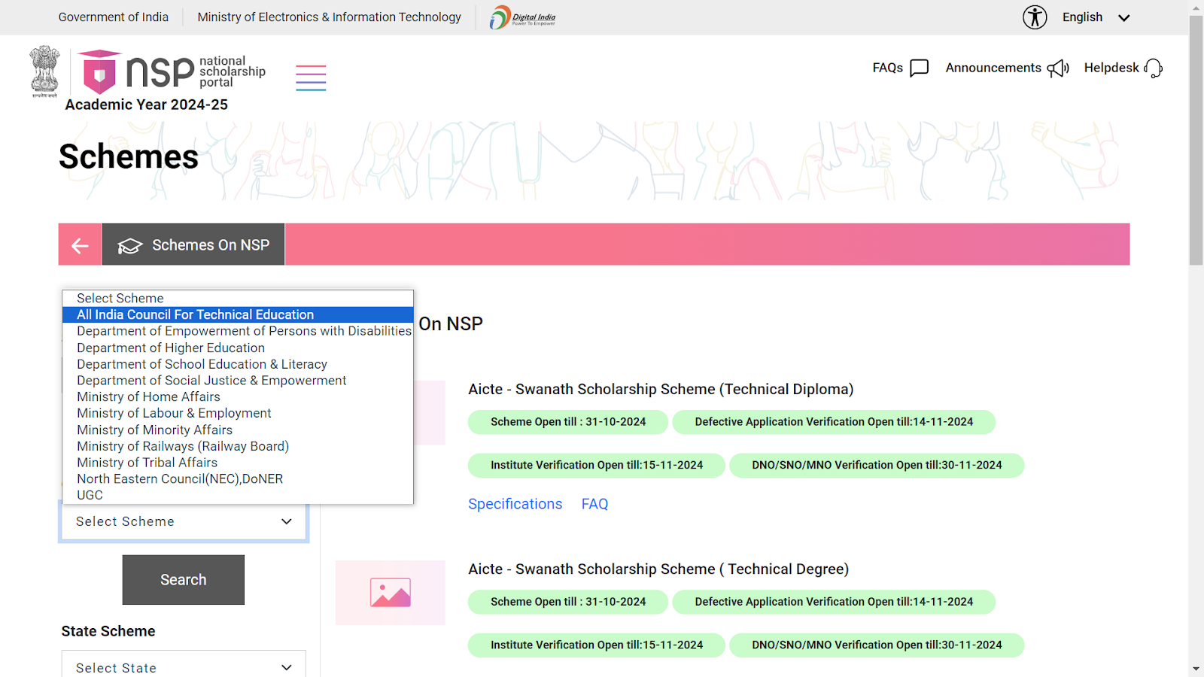The width and height of the screenshot is (1204, 677).
Task: Open the accessibility options icon
Action: (x=1035, y=17)
